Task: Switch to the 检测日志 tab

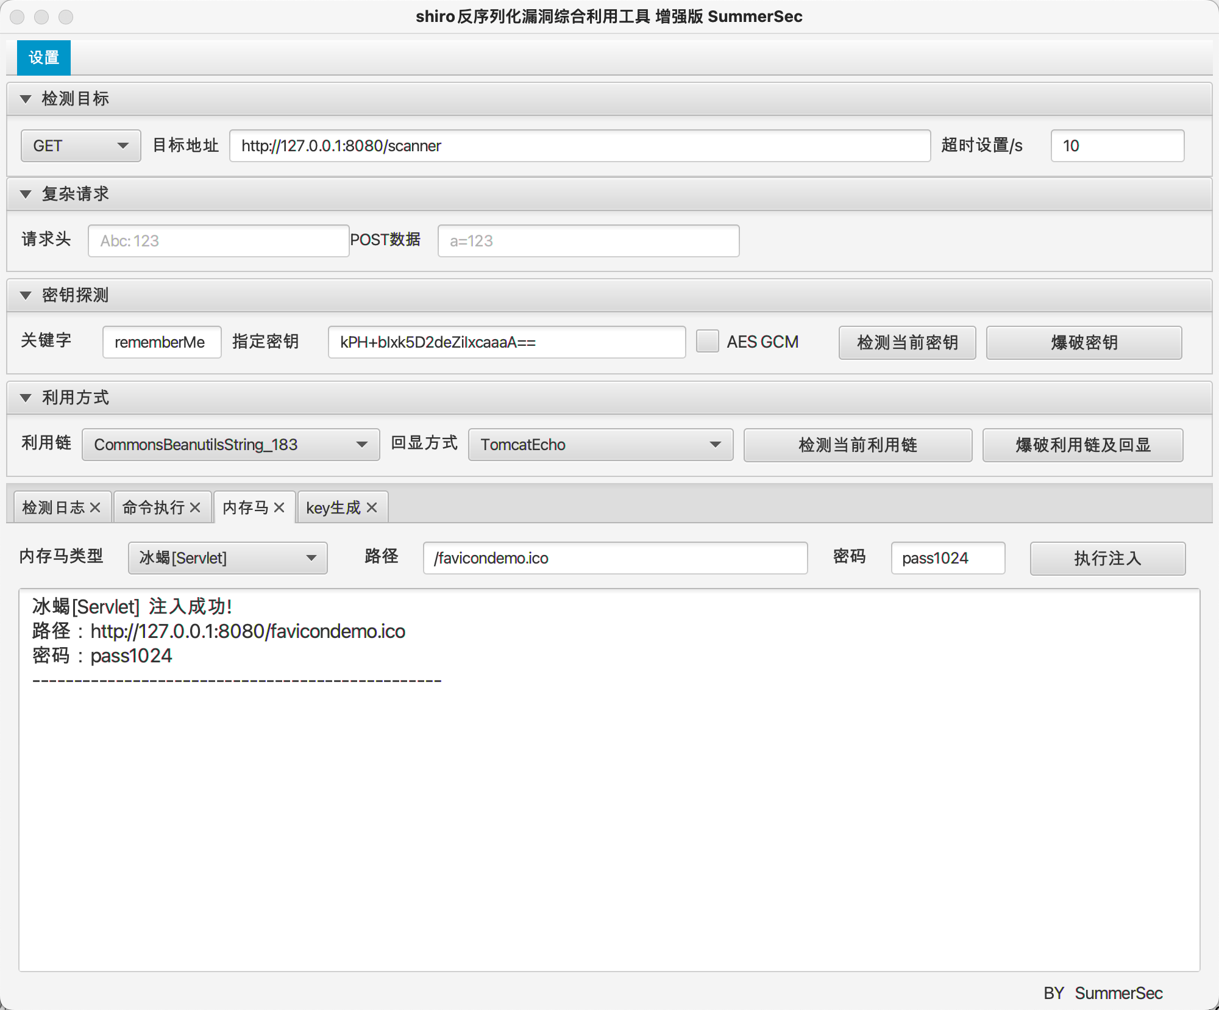Action: point(54,507)
